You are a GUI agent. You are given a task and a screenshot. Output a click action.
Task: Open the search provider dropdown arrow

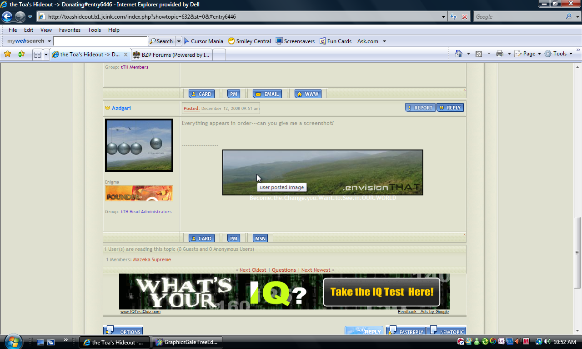pos(577,17)
